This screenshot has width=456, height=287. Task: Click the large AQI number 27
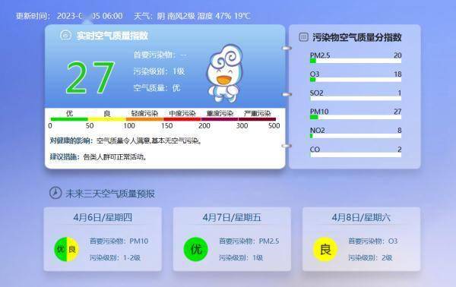point(90,78)
